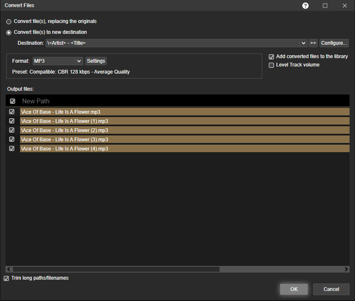
Task: Confirm conversion with OK button
Action: 294,289
